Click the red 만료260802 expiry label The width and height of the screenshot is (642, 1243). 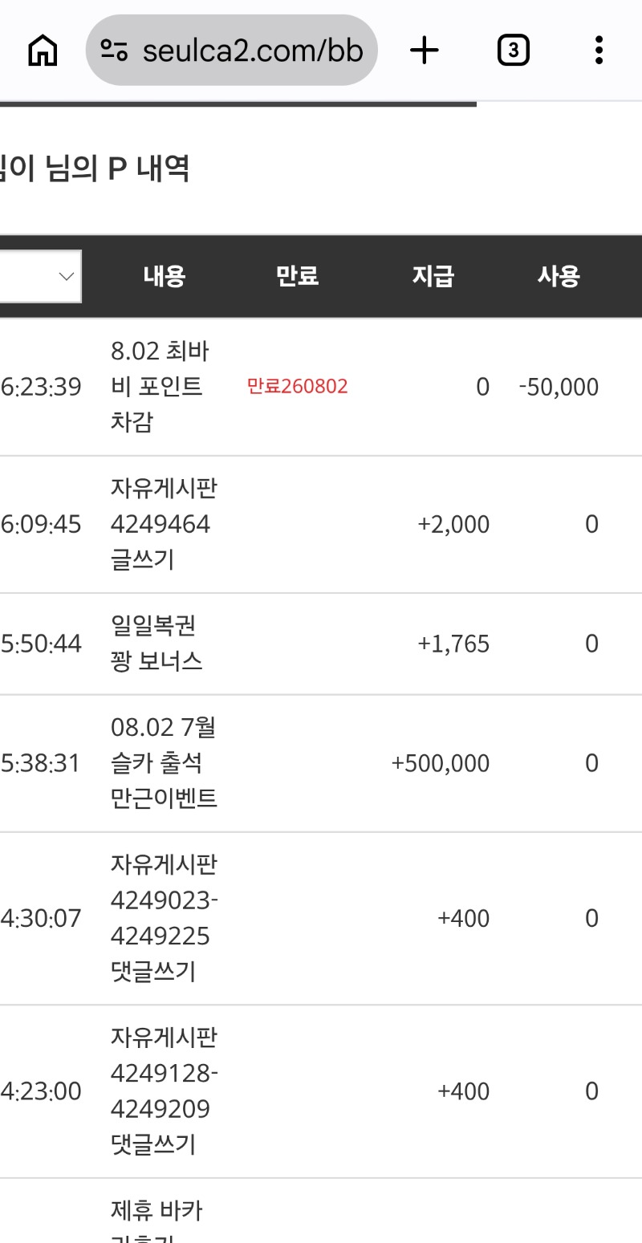pos(297,387)
